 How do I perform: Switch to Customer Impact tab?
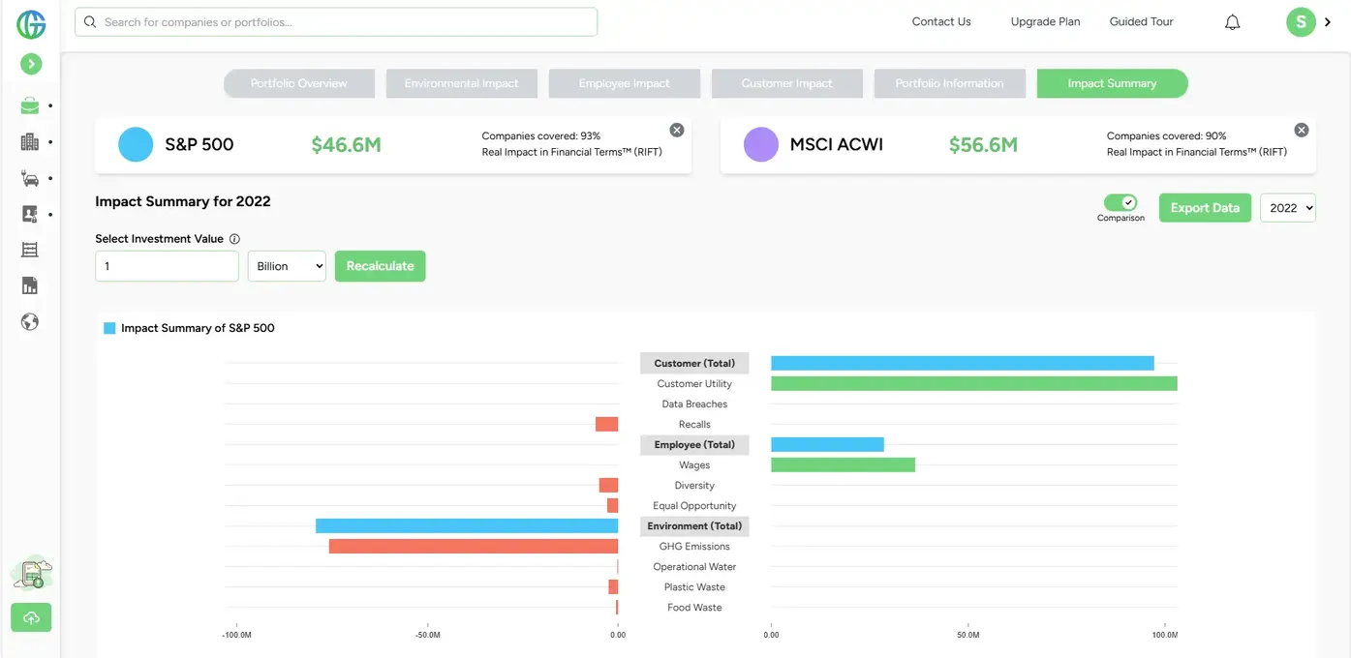(787, 83)
